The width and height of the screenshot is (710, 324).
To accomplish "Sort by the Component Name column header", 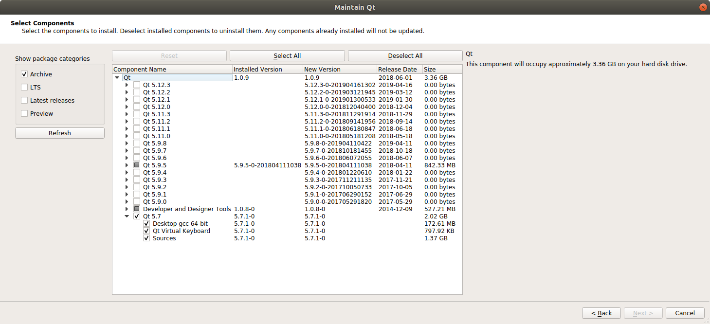I will pos(172,70).
